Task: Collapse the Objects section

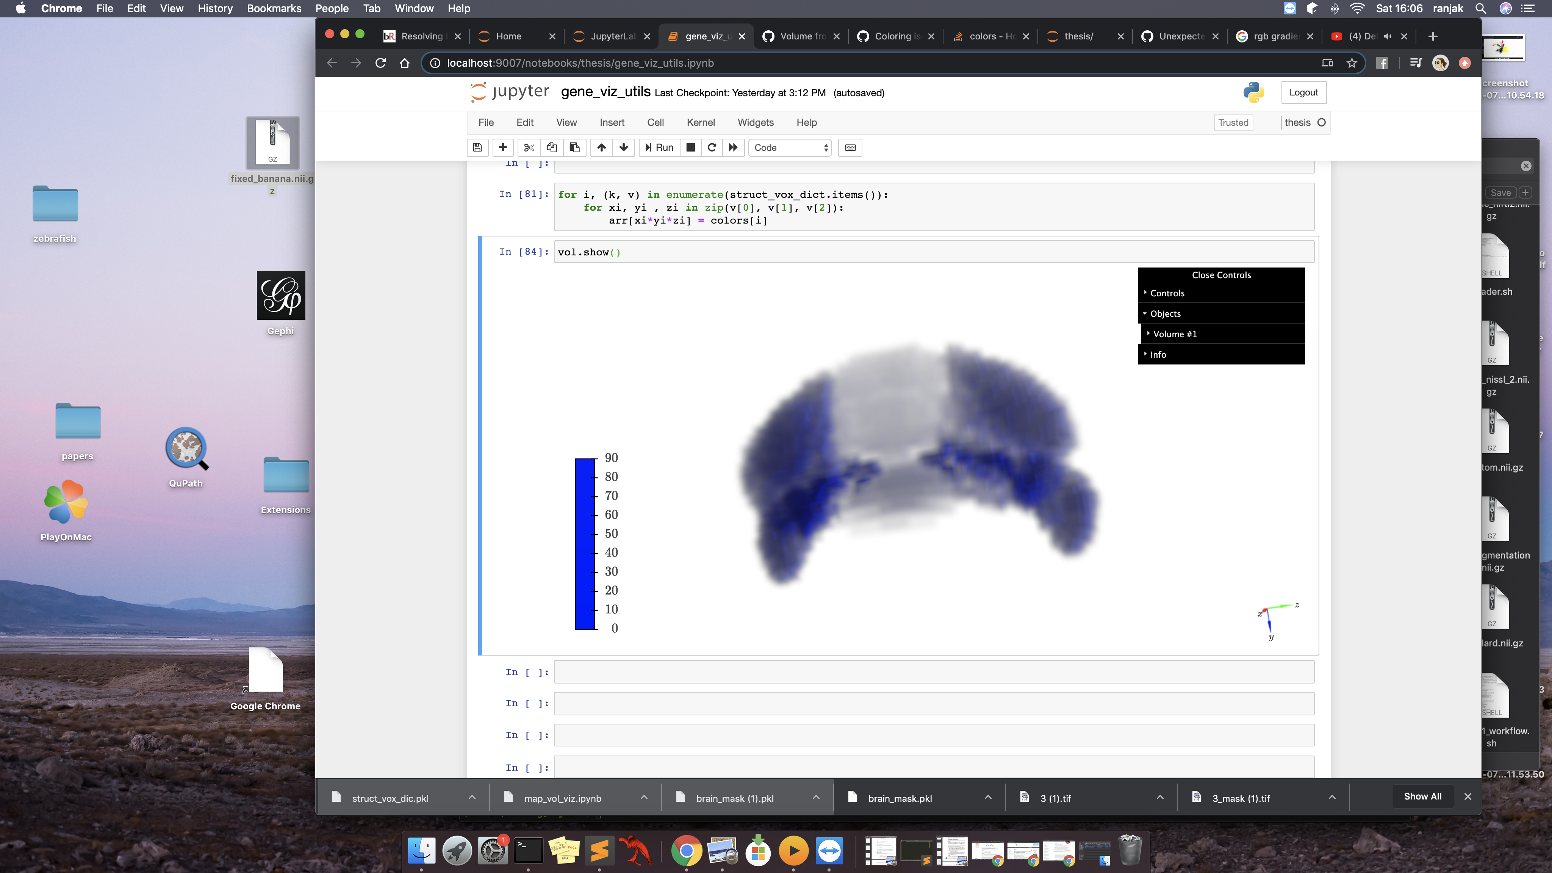Action: (1221, 313)
